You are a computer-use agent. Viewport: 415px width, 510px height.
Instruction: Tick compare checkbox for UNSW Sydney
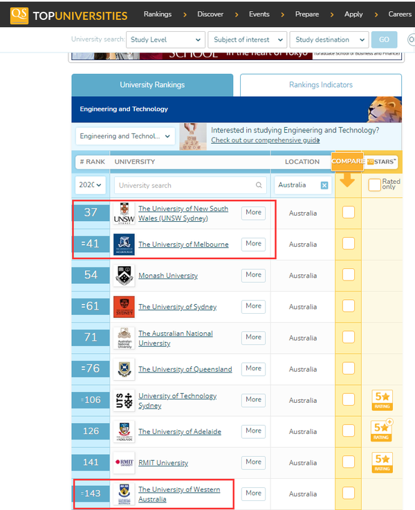(349, 212)
